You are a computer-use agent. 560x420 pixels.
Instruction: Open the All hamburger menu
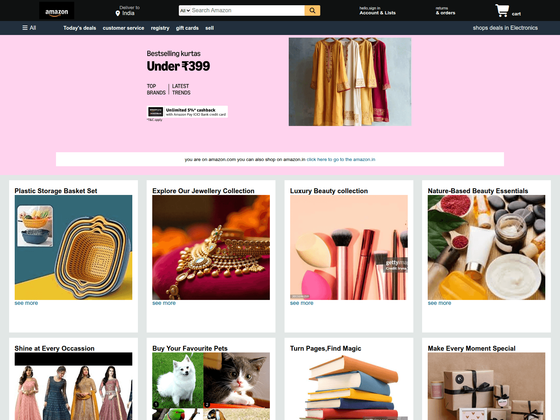coord(29,28)
